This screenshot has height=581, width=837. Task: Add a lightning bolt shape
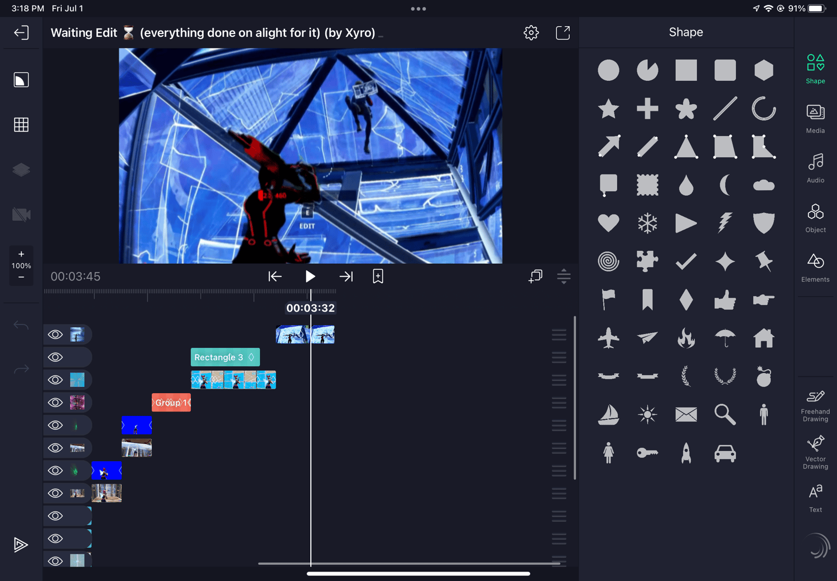725,223
